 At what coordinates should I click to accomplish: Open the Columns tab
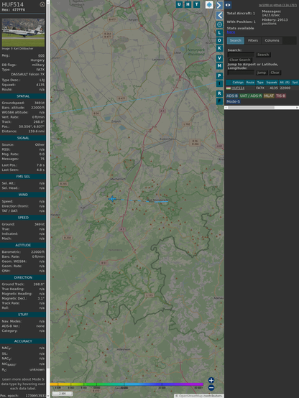click(272, 41)
